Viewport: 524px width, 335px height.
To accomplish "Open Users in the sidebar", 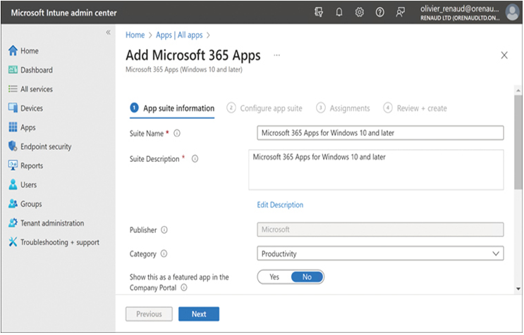I will click(29, 184).
